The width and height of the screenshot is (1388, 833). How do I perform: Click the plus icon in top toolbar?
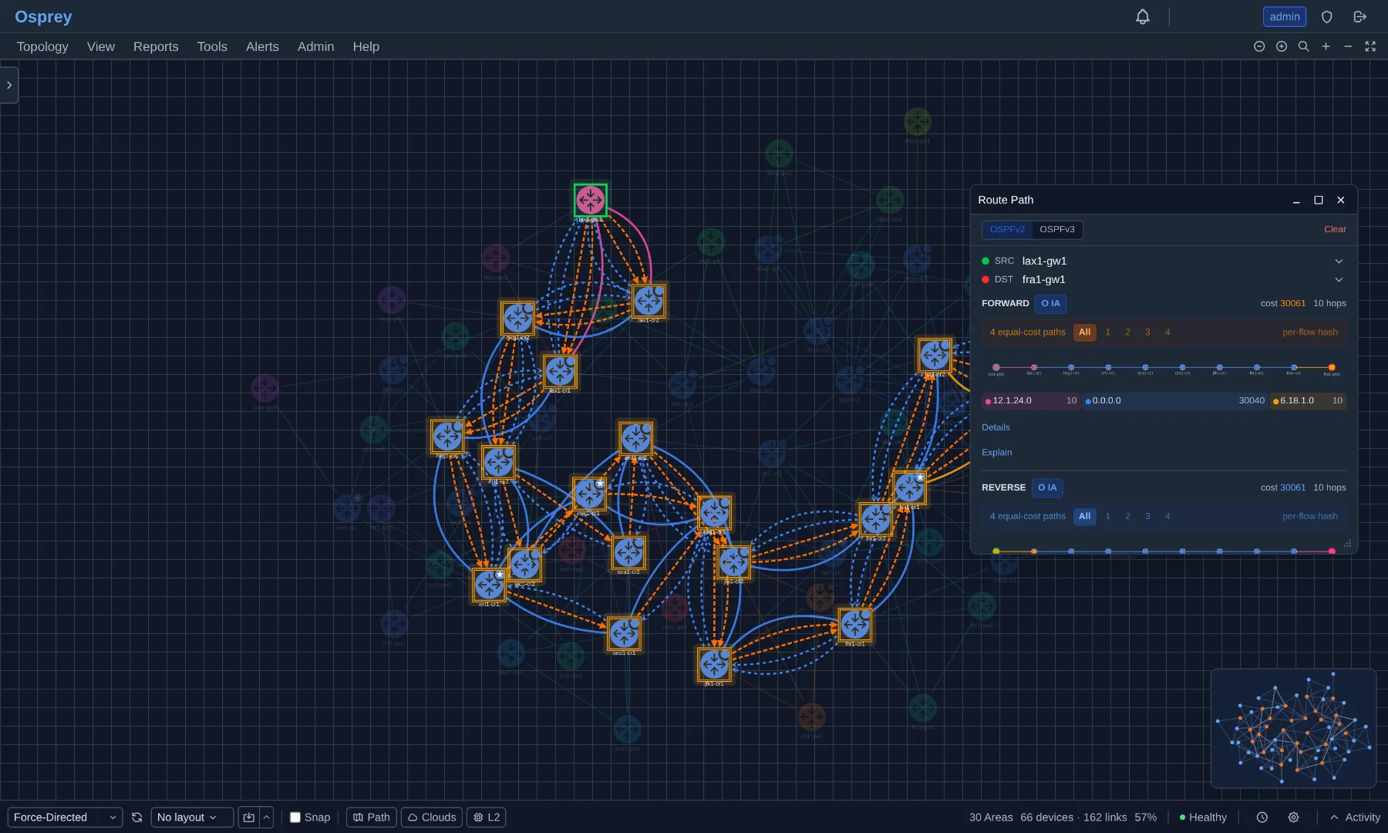(x=1326, y=46)
